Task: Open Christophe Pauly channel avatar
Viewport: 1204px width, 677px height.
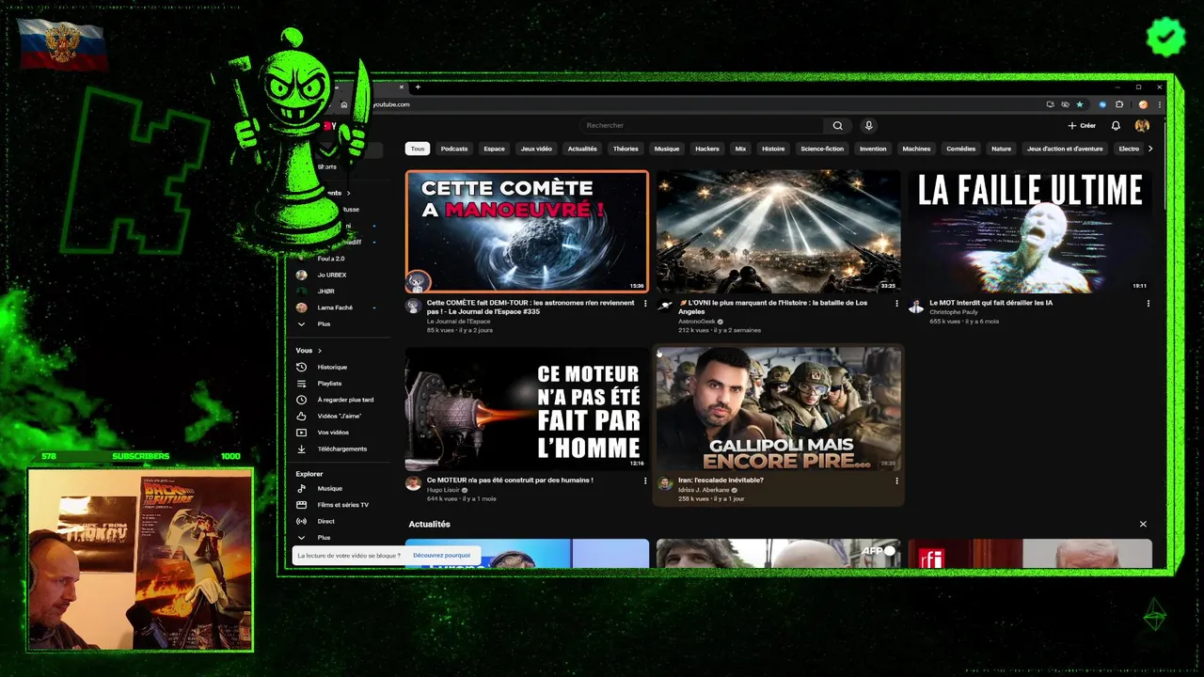Action: [916, 307]
